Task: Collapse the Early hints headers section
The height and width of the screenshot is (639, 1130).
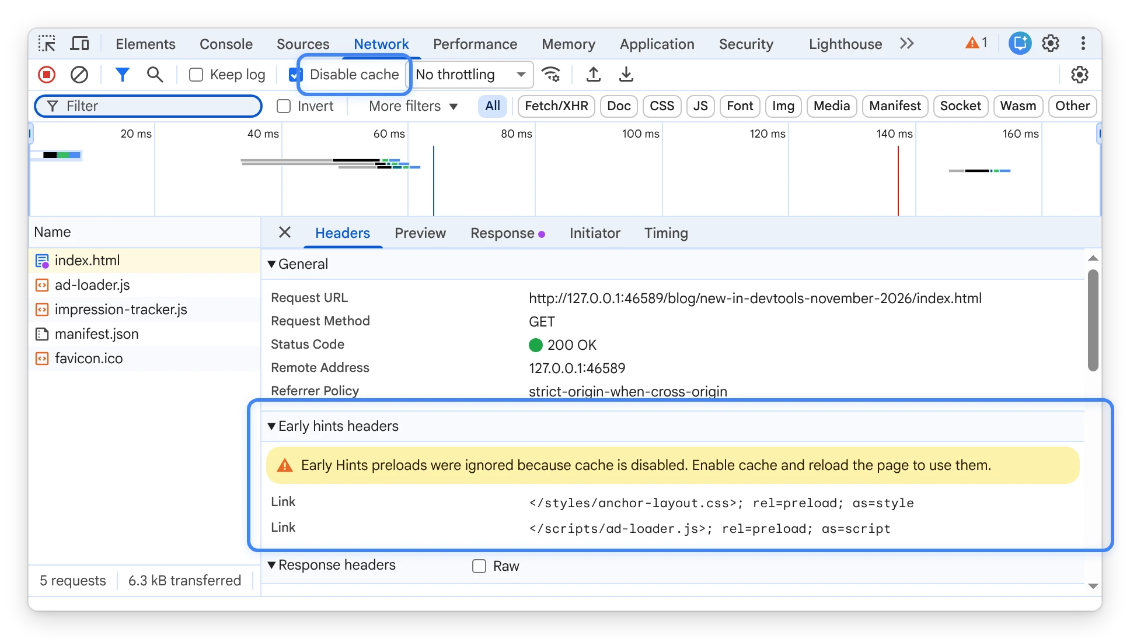Action: (333, 426)
